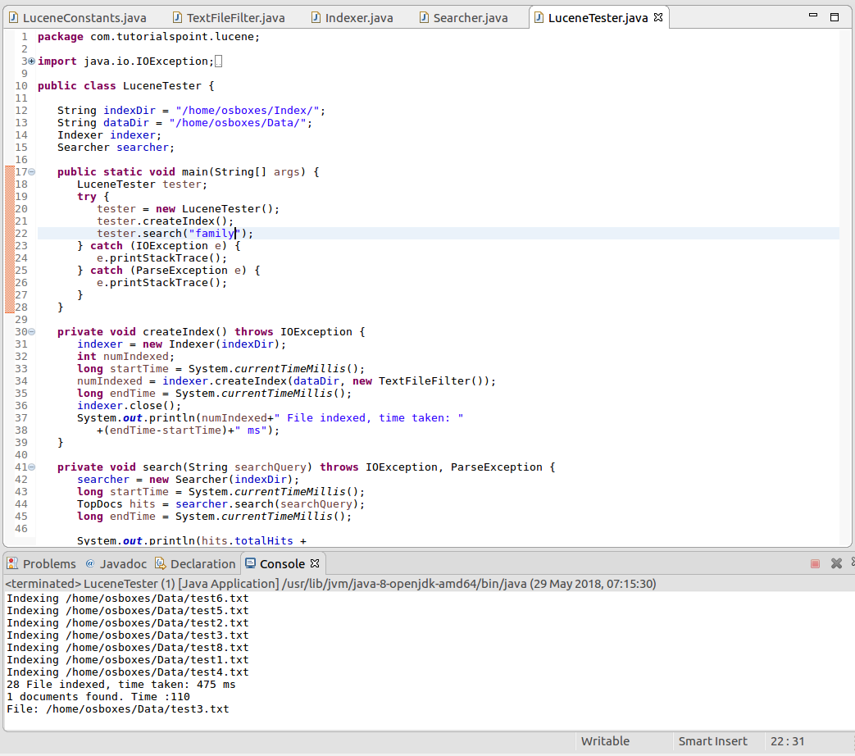Click the package declaration on line 1
855x756 pixels.
coord(149,37)
